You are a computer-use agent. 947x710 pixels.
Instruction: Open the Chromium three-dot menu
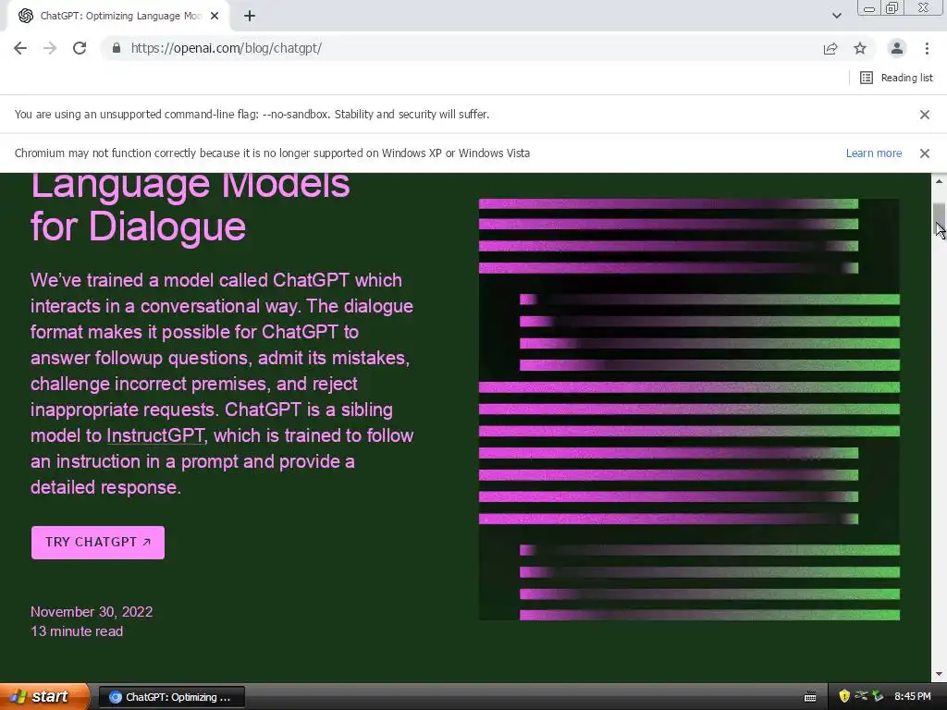[x=927, y=48]
